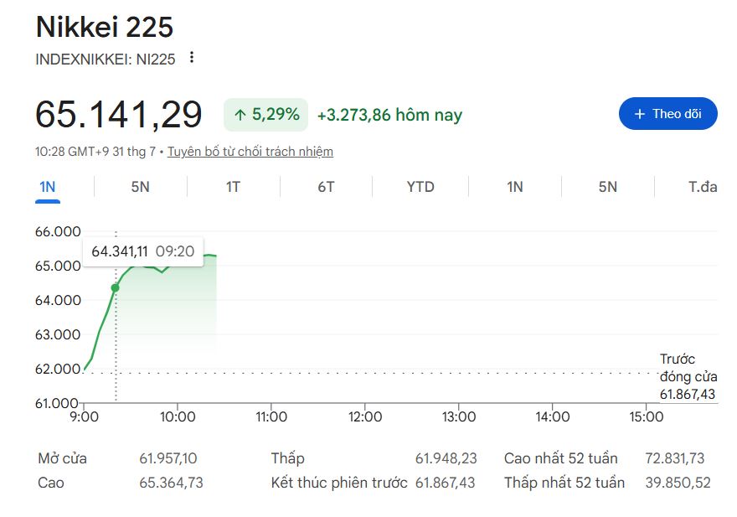
Task: Select the 6T six-month range tab
Action: click(x=326, y=187)
